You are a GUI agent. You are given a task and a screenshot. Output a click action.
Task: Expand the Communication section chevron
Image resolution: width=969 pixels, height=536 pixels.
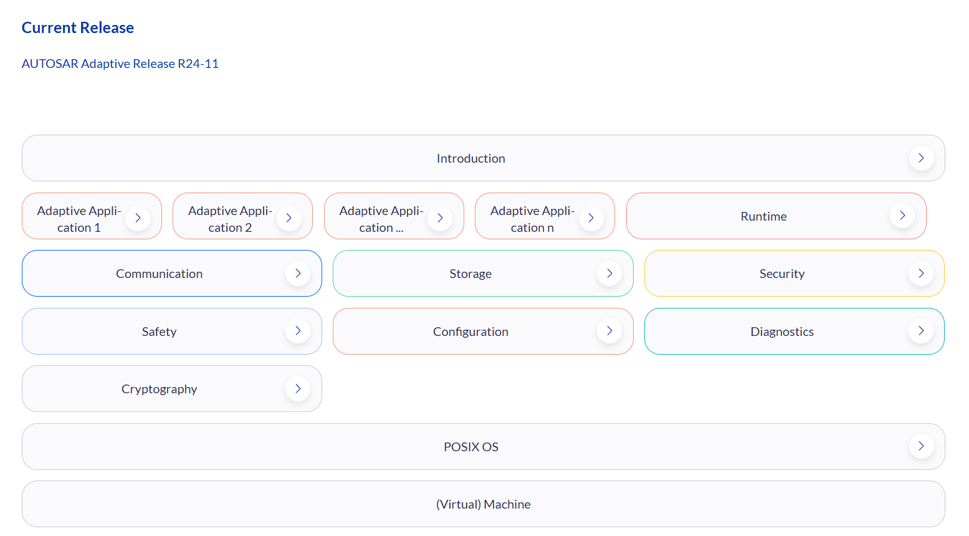pyautogui.click(x=298, y=274)
